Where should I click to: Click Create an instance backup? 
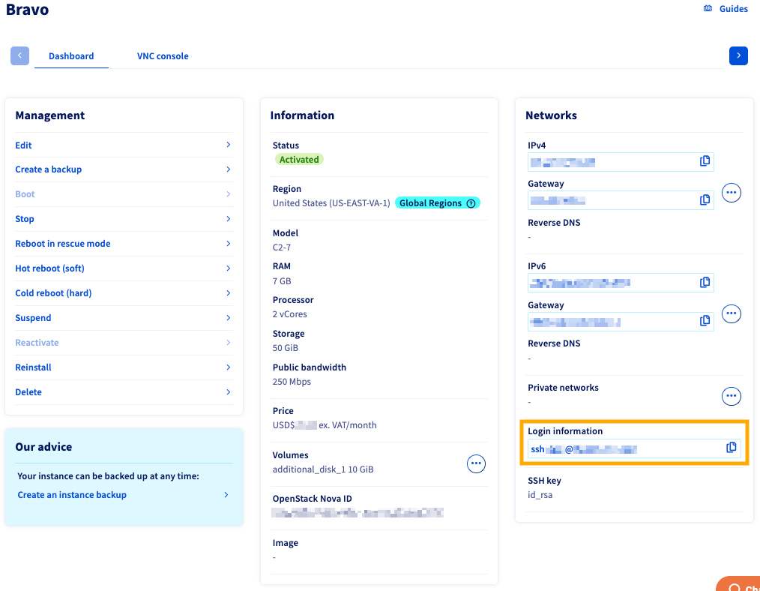[70, 494]
